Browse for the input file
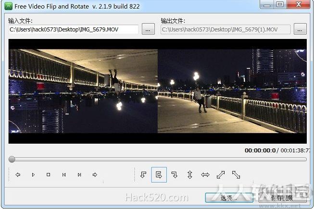Image resolution: width=314 pixels, height=209 pixels. pos(148,29)
